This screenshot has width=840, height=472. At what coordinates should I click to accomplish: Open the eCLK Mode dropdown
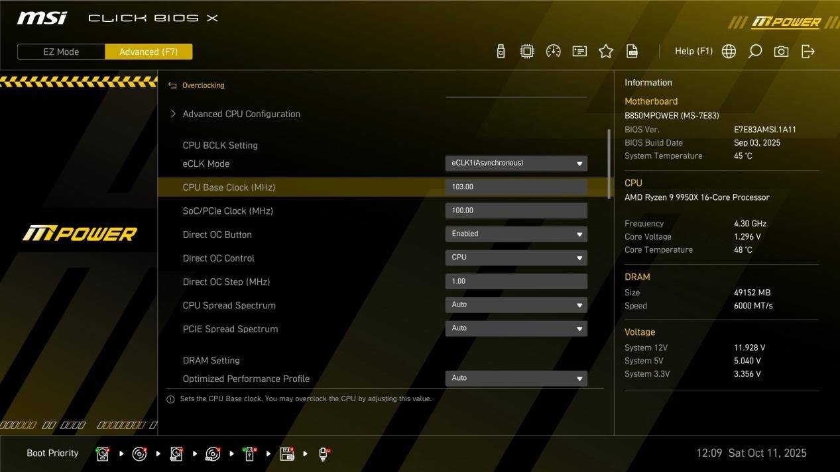coord(516,163)
